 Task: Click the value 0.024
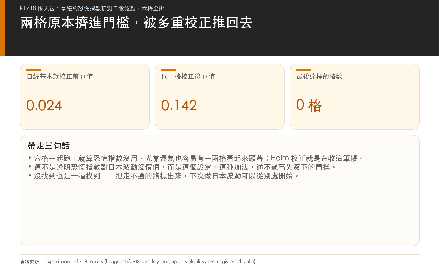(x=44, y=105)
